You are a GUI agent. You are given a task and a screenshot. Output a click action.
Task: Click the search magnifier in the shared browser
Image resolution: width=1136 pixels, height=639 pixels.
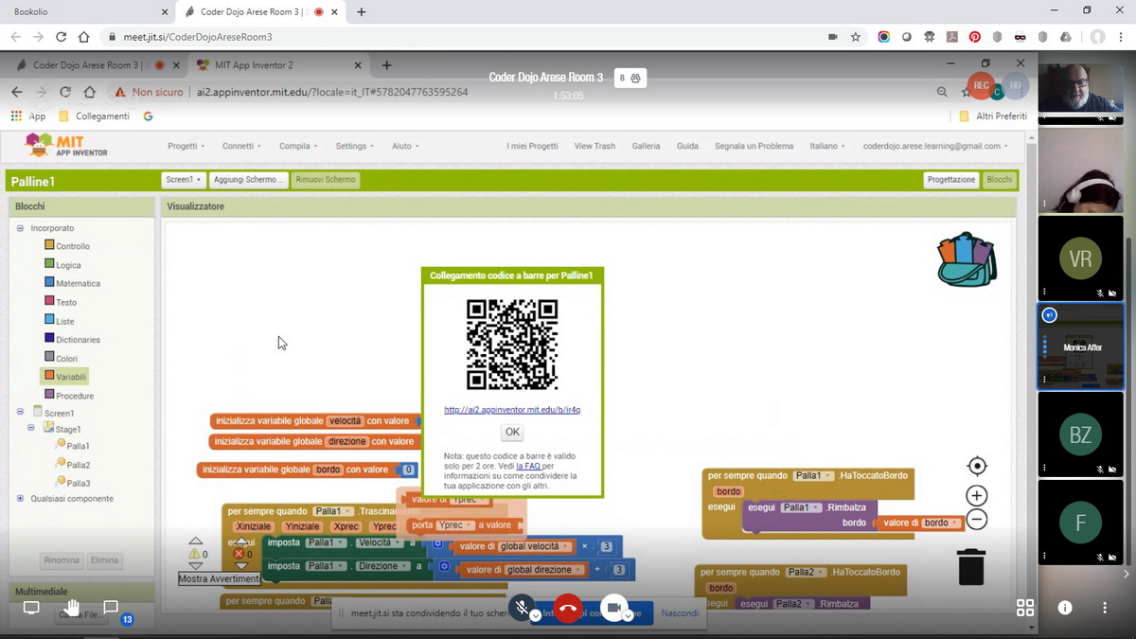pos(942,92)
